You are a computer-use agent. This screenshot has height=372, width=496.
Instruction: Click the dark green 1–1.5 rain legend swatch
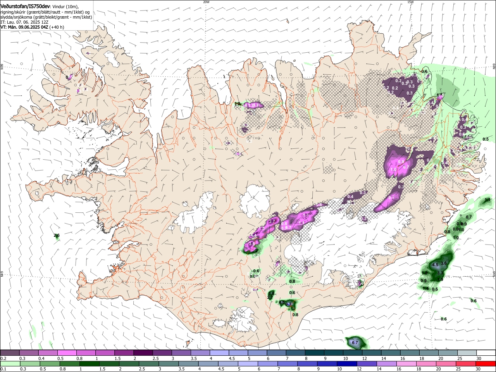(x=89, y=363)
